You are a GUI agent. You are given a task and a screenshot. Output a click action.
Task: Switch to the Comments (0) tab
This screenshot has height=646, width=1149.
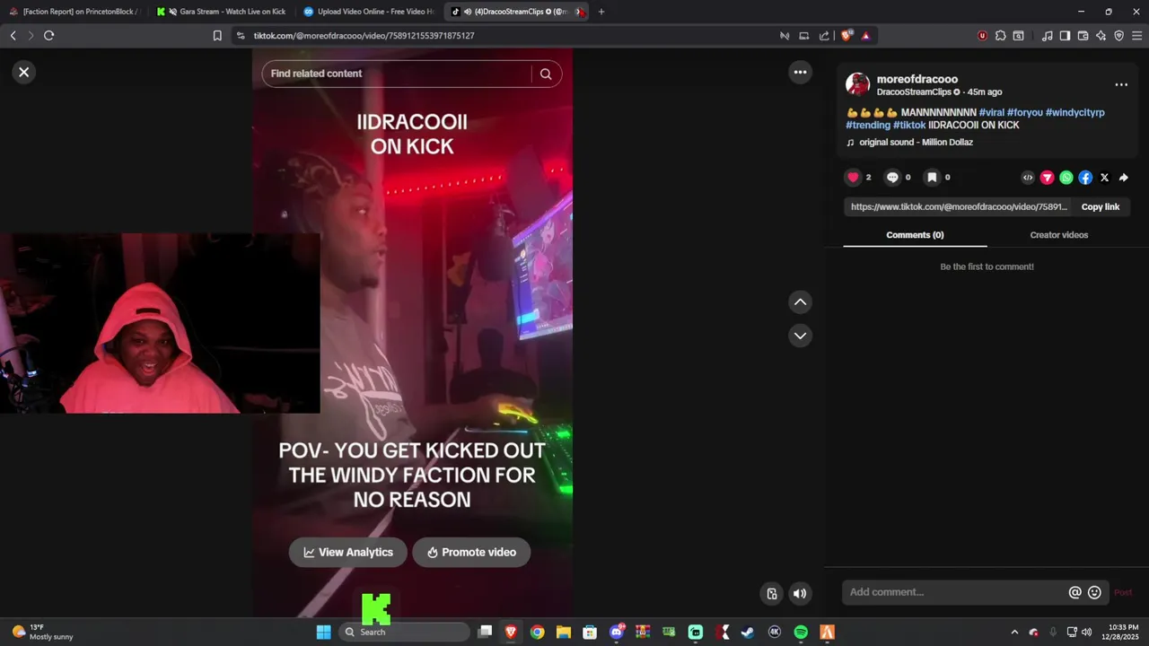click(x=915, y=235)
